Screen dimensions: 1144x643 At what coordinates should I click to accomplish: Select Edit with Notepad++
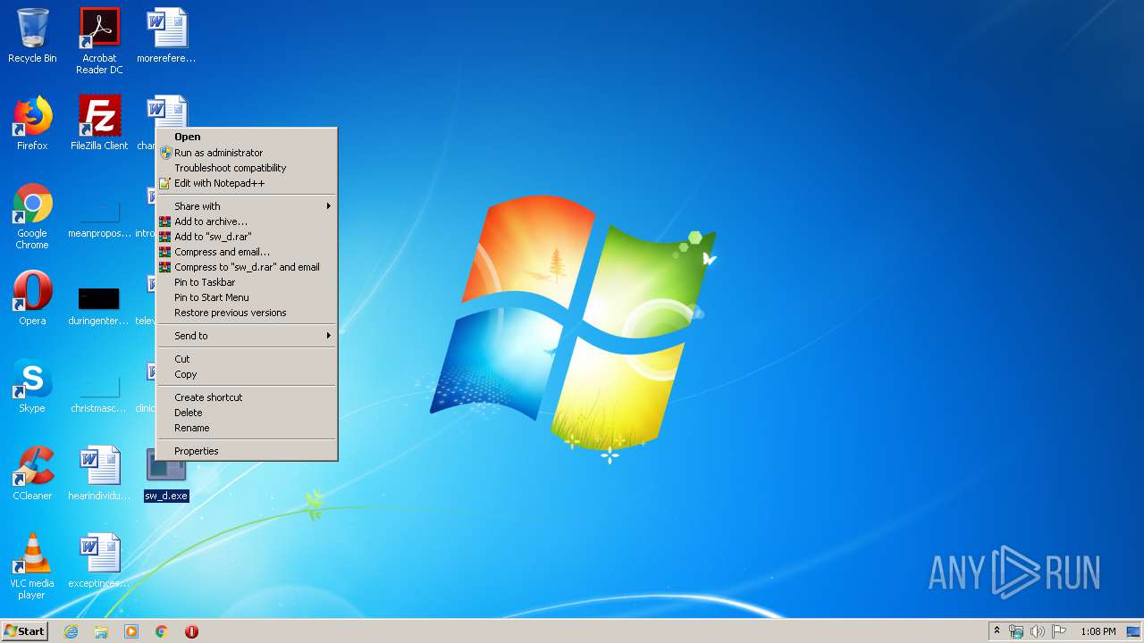[x=247, y=183]
